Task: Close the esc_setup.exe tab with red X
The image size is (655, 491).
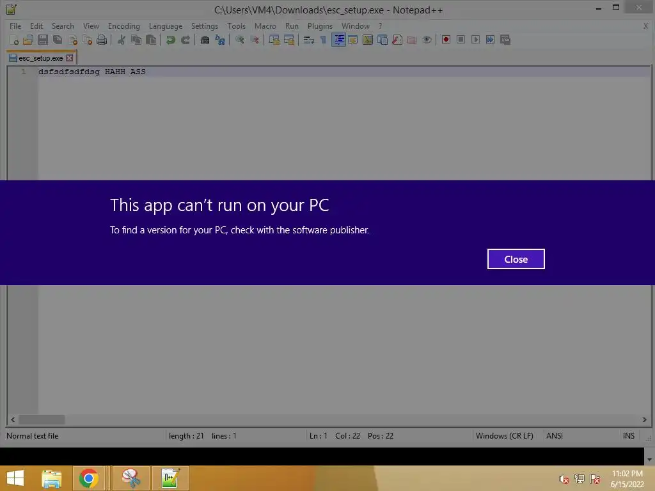Action: (x=69, y=58)
